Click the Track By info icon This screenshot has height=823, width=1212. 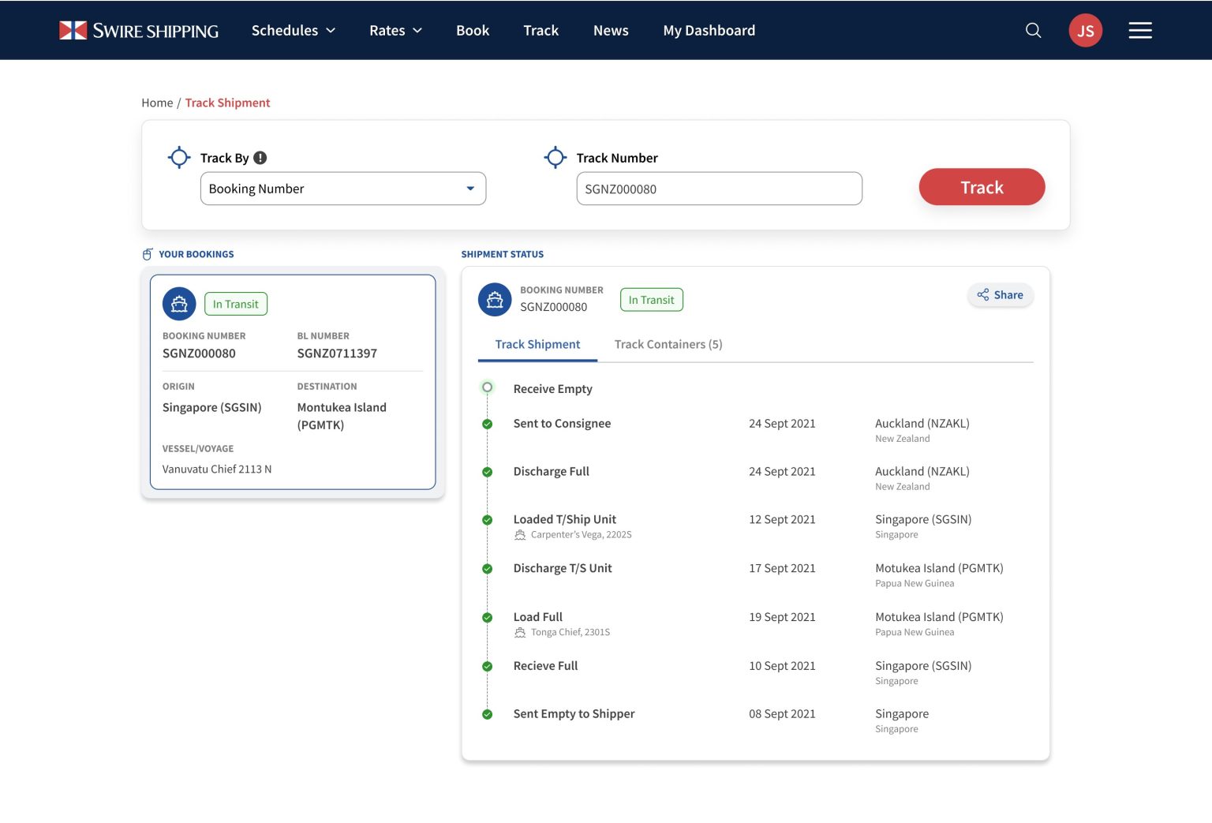pyautogui.click(x=260, y=158)
